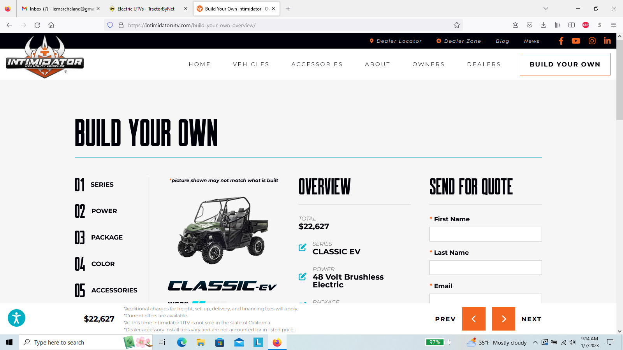
Task: Open the Facebook social icon
Action: pos(561,41)
